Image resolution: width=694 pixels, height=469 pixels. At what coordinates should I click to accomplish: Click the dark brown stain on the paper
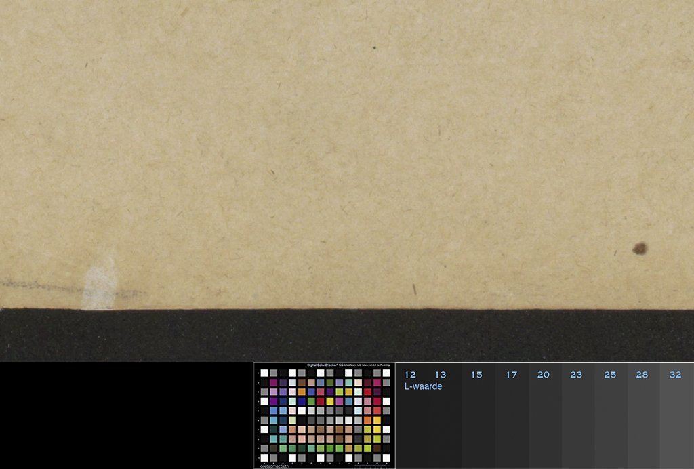(x=640, y=249)
